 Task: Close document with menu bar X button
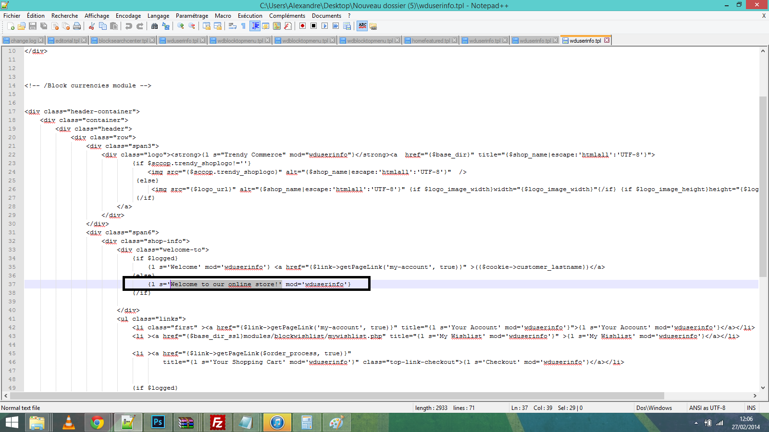(x=764, y=16)
